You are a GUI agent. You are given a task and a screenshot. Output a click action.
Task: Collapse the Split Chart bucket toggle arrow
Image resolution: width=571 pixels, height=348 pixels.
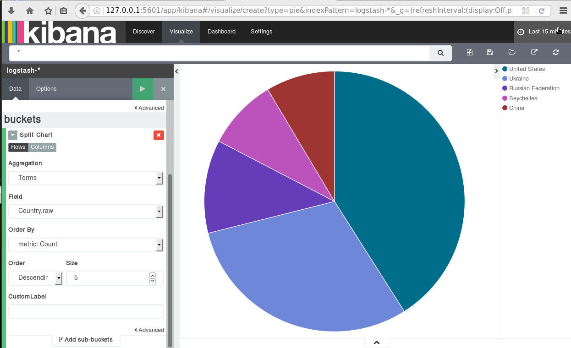click(13, 135)
